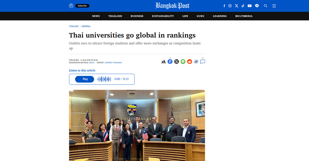The width and height of the screenshot is (309, 161).
Task: Toggle article audio with the Play button
Action: pyautogui.click(x=85, y=79)
